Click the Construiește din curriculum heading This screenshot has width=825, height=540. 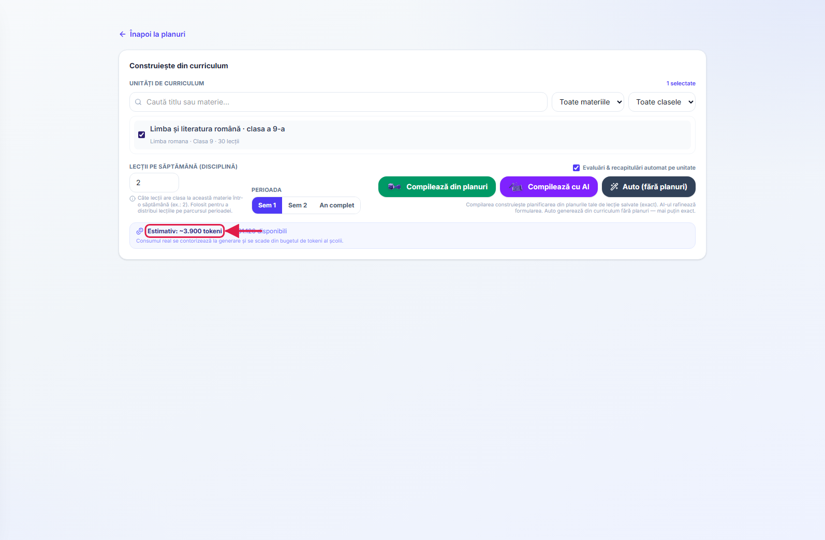tap(179, 66)
